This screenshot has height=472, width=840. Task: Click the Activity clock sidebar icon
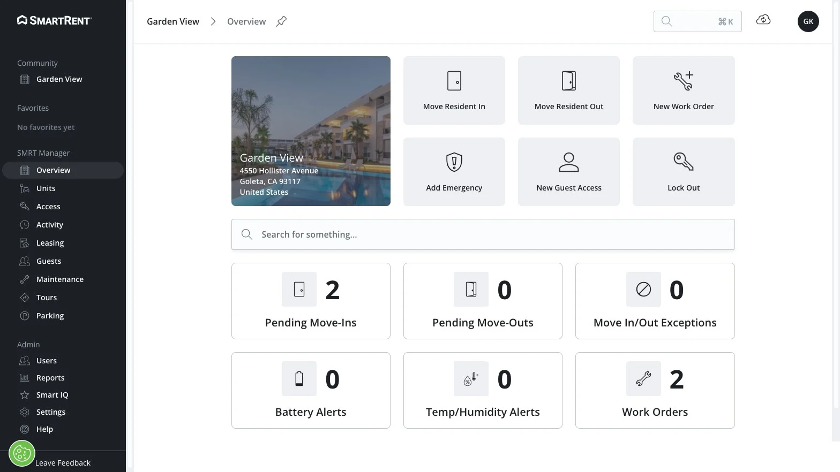click(25, 225)
